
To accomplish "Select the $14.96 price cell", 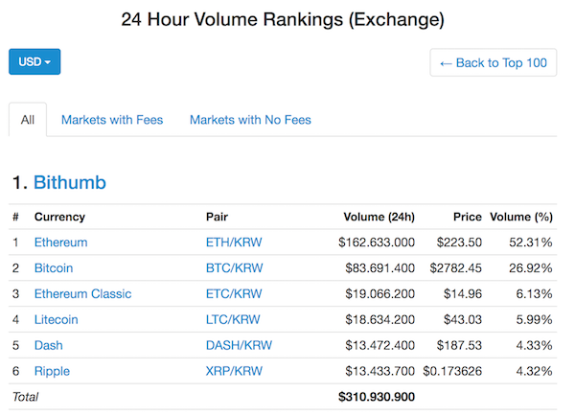I will (x=463, y=294).
